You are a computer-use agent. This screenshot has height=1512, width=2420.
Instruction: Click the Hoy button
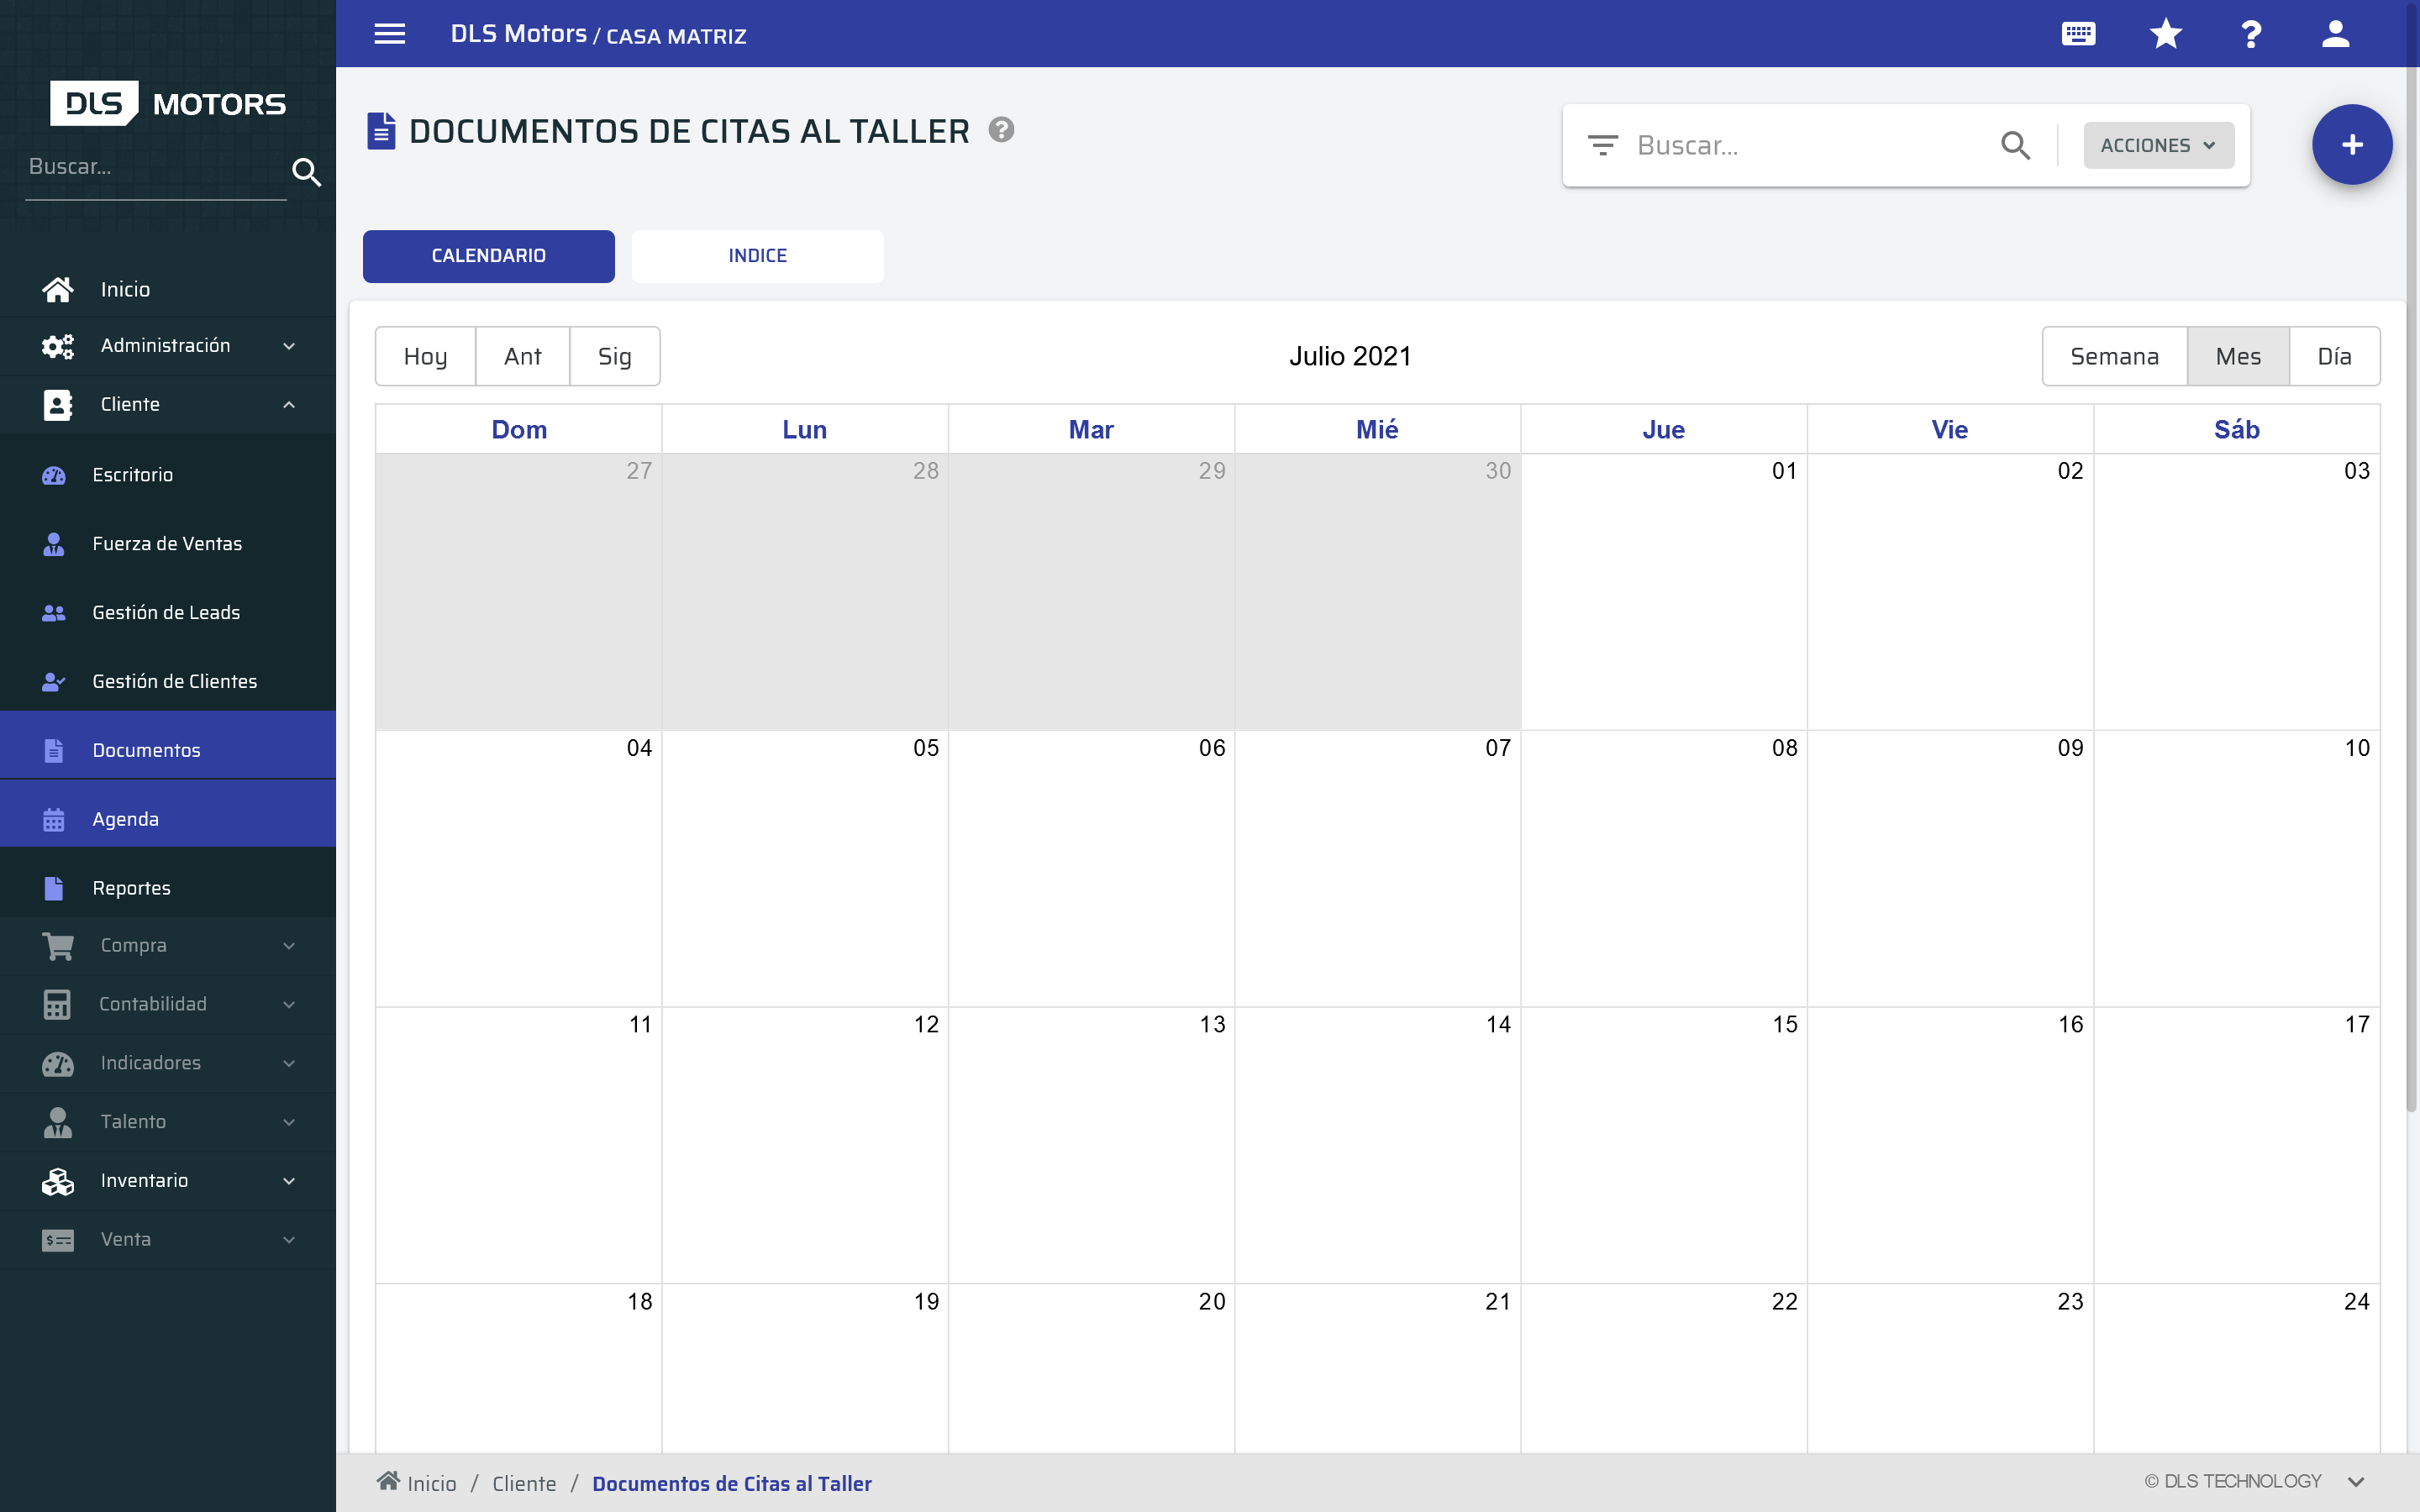click(x=425, y=355)
